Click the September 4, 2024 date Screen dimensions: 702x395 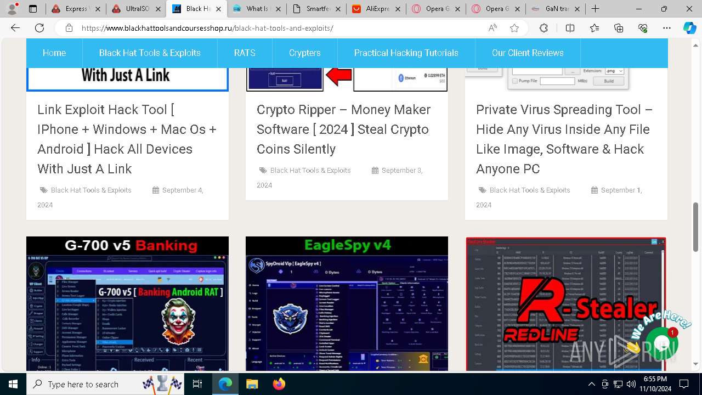183,190
